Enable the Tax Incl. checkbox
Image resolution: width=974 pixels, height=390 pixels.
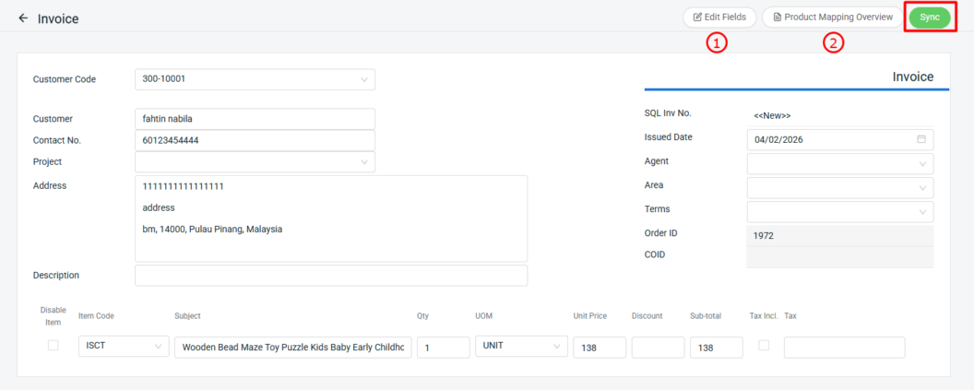[x=763, y=345]
